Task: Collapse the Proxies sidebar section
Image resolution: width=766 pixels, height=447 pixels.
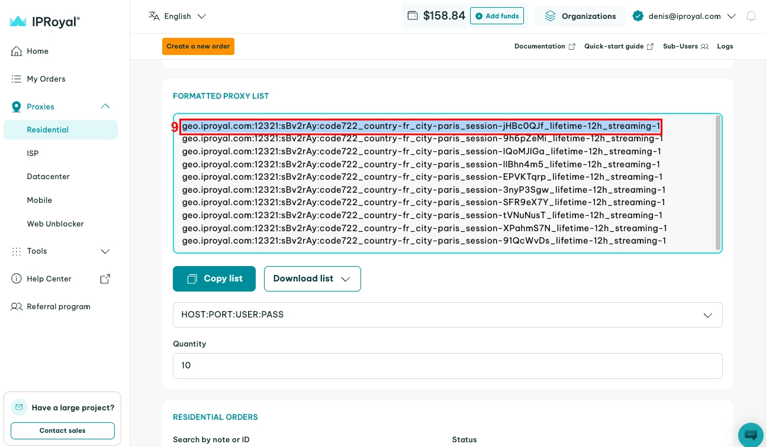Action: click(105, 106)
